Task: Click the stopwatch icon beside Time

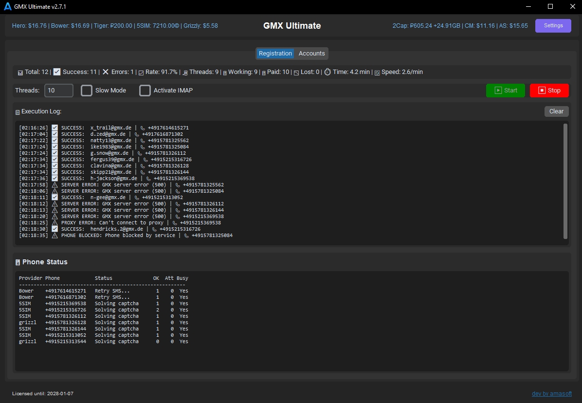Action: [x=327, y=72]
